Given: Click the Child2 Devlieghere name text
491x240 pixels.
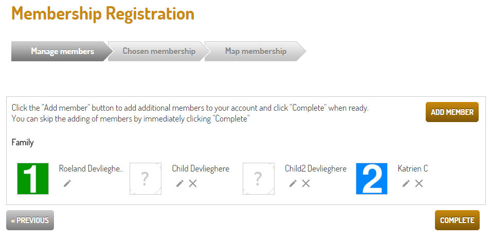Looking at the screenshot, I should coord(316,169).
